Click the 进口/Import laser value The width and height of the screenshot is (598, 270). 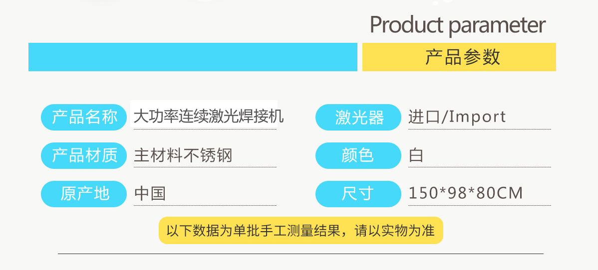pyautogui.click(x=457, y=117)
